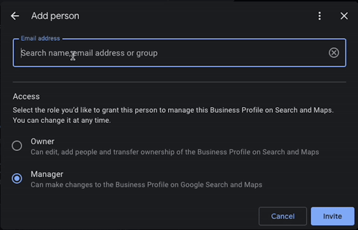Click the Owner role label
358x230 pixels.
pos(42,141)
